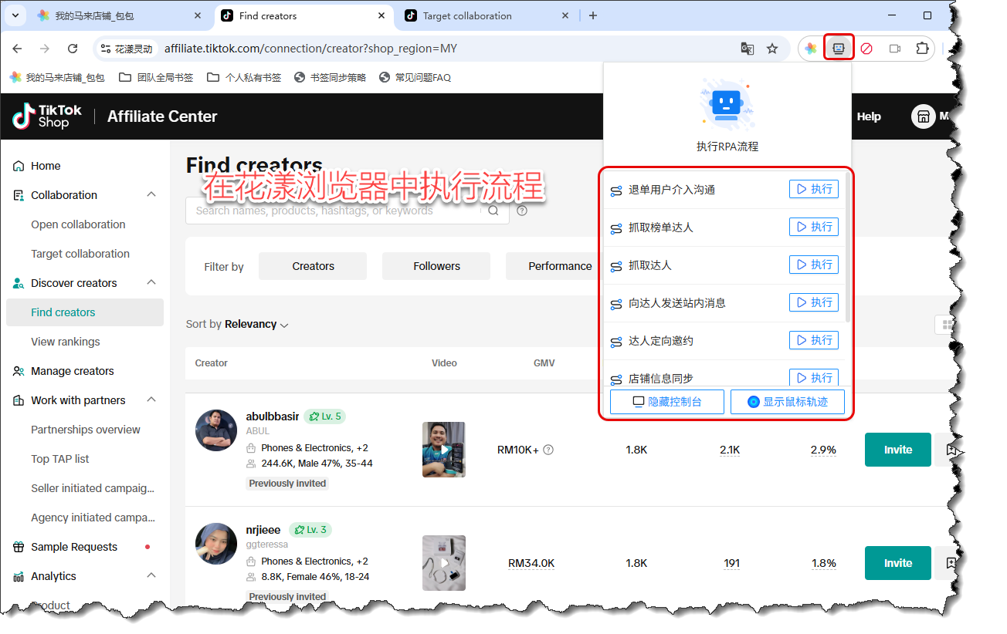
Task: Run the 达人定向邀约 flow
Action: 814,340
